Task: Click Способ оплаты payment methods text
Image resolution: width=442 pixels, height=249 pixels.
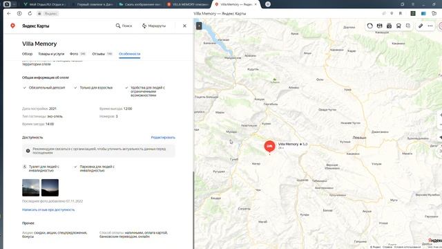Action: 133,234
